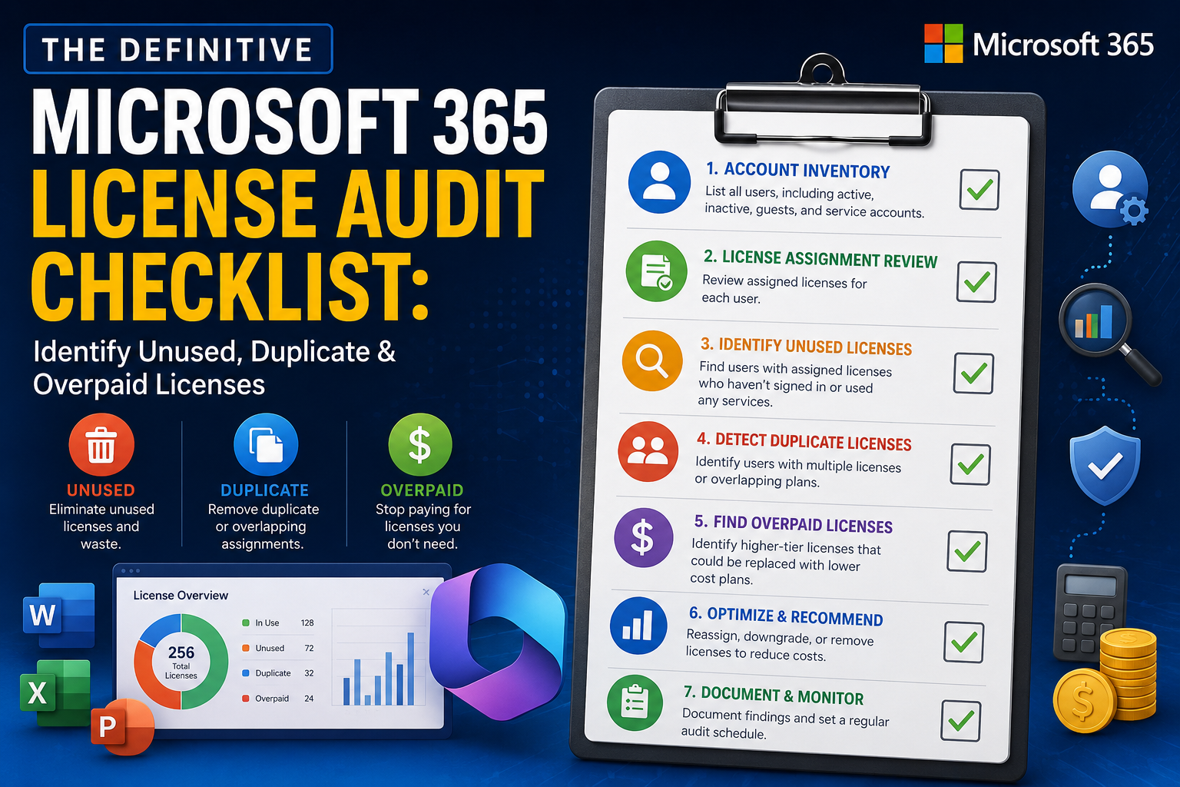Click the Microsoft 365 four-color logo
Image resolution: width=1180 pixels, height=787 pixels.
[x=943, y=43]
